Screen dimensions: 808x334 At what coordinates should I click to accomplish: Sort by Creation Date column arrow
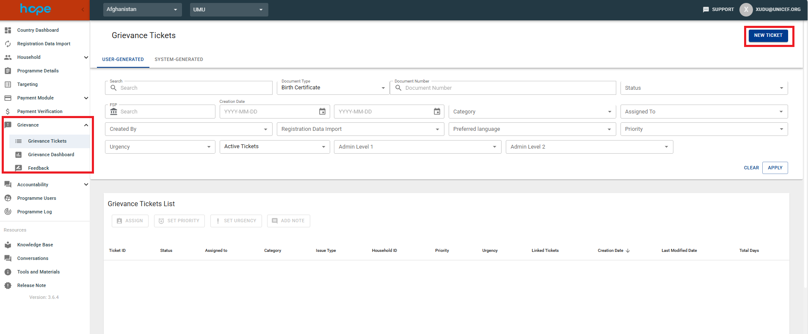click(x=628, y=251)
